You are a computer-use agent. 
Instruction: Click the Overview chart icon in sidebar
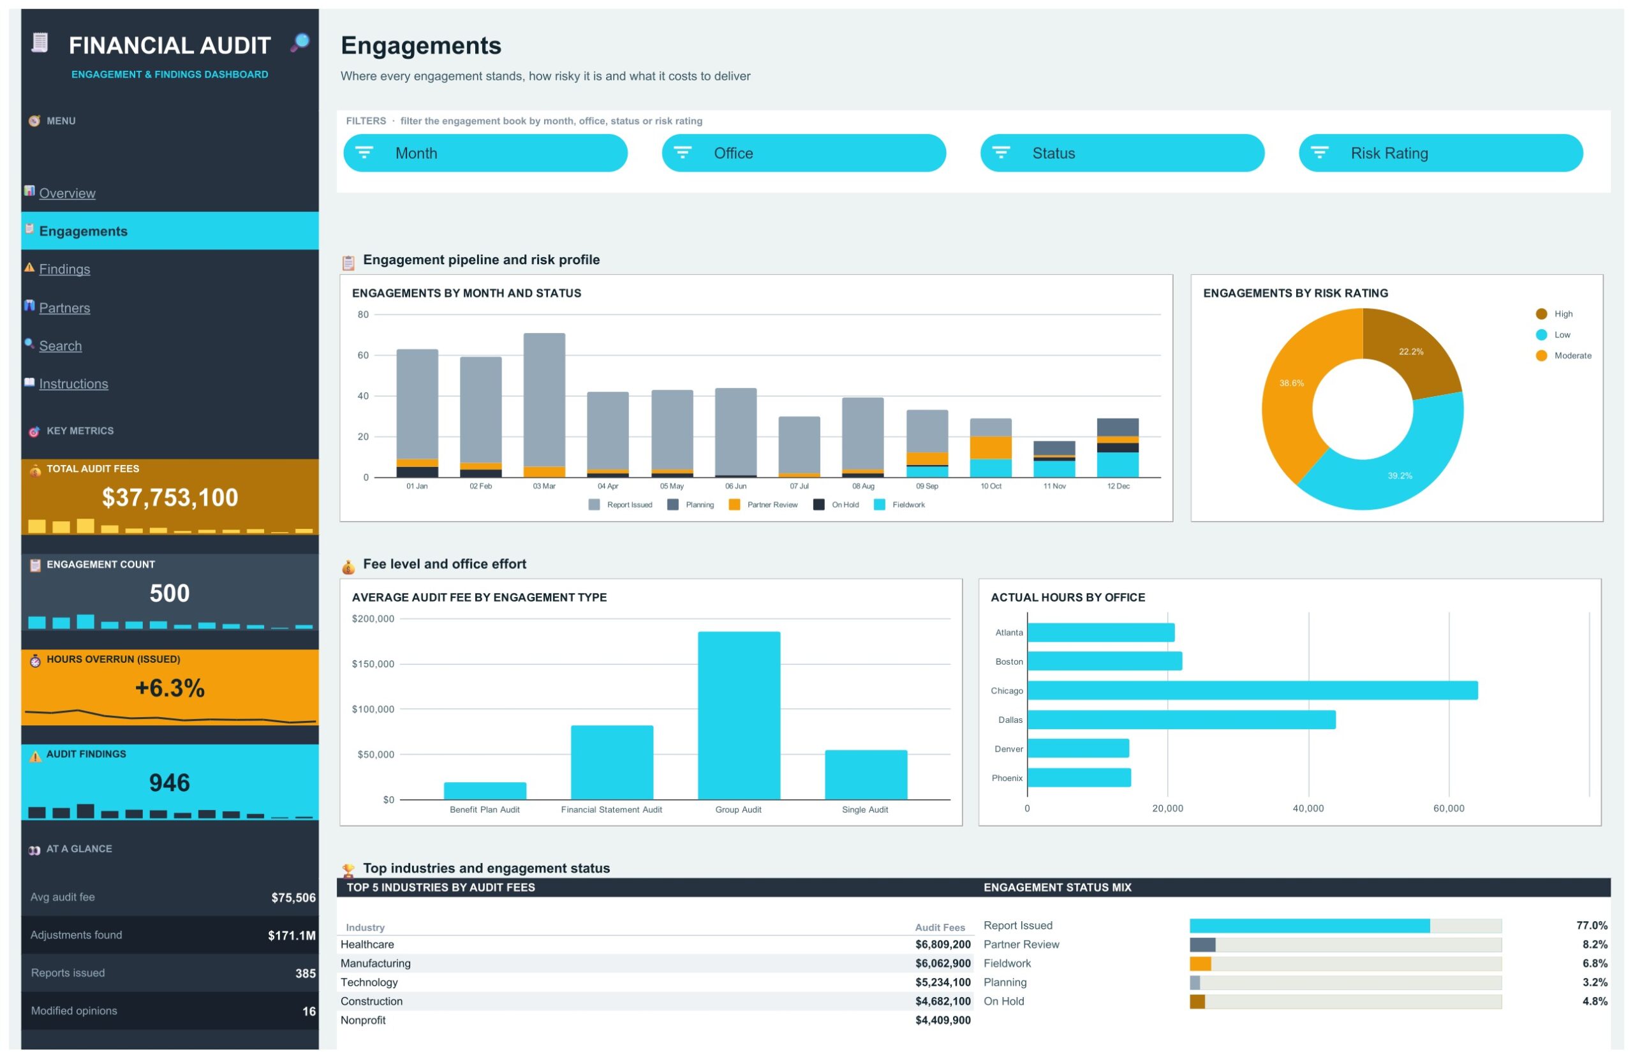[x=29, y=191]
